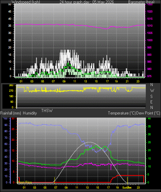Viewport: 161px width, 192px height.
Task: Click the Temperature (°C) label
Action: tap(122, 113)
